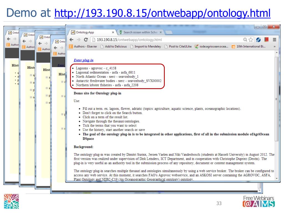Viewport: 284px width, 213px height.
Task: Click 'Lagoons - agrovoc - c_4158' entry
Action: (96, 68)
